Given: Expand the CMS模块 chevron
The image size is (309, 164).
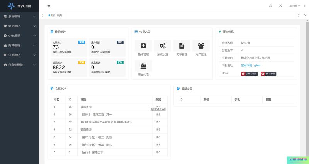Looking at the screenshot, I should coord(34,36).
